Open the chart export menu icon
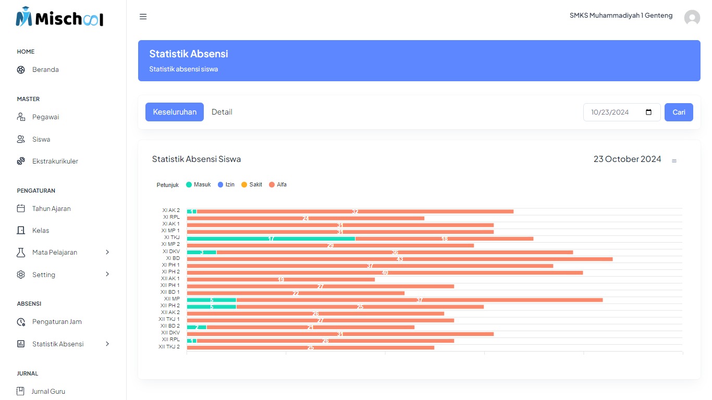 (x=674, y=161)
